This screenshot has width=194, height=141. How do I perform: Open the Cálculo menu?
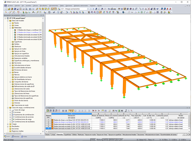[35, 6]
